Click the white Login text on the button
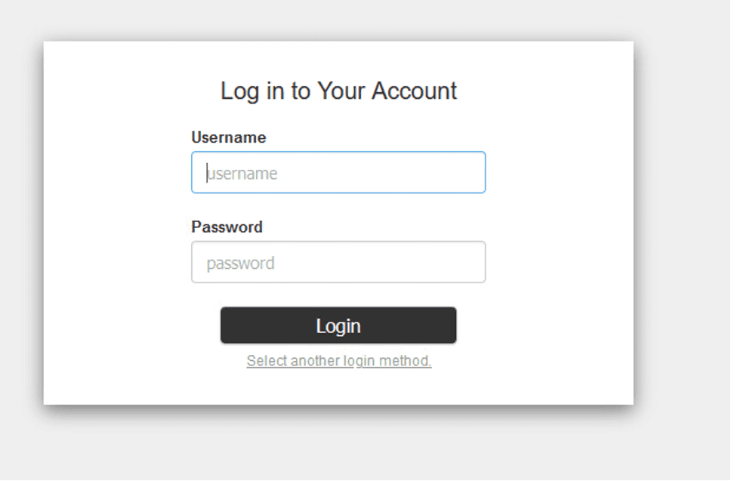The image size is (731, 481). pos(338,326)
